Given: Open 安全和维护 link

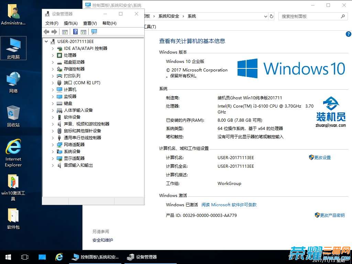Looking at the screenshot, I should [x=102, y=240].
